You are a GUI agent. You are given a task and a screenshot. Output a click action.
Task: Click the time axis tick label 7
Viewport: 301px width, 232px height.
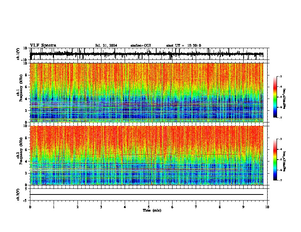(x=196, y=207)
